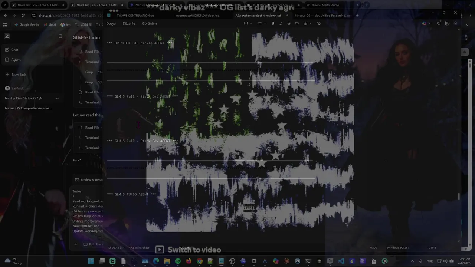This screenshot has height=267, width=475.
Task: Click the Notepad vertical scrollbar thumb
Action: click(459, 196)
